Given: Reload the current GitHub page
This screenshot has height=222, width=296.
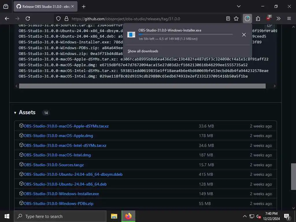Looking at the screenshot, I should click(28, 18).
